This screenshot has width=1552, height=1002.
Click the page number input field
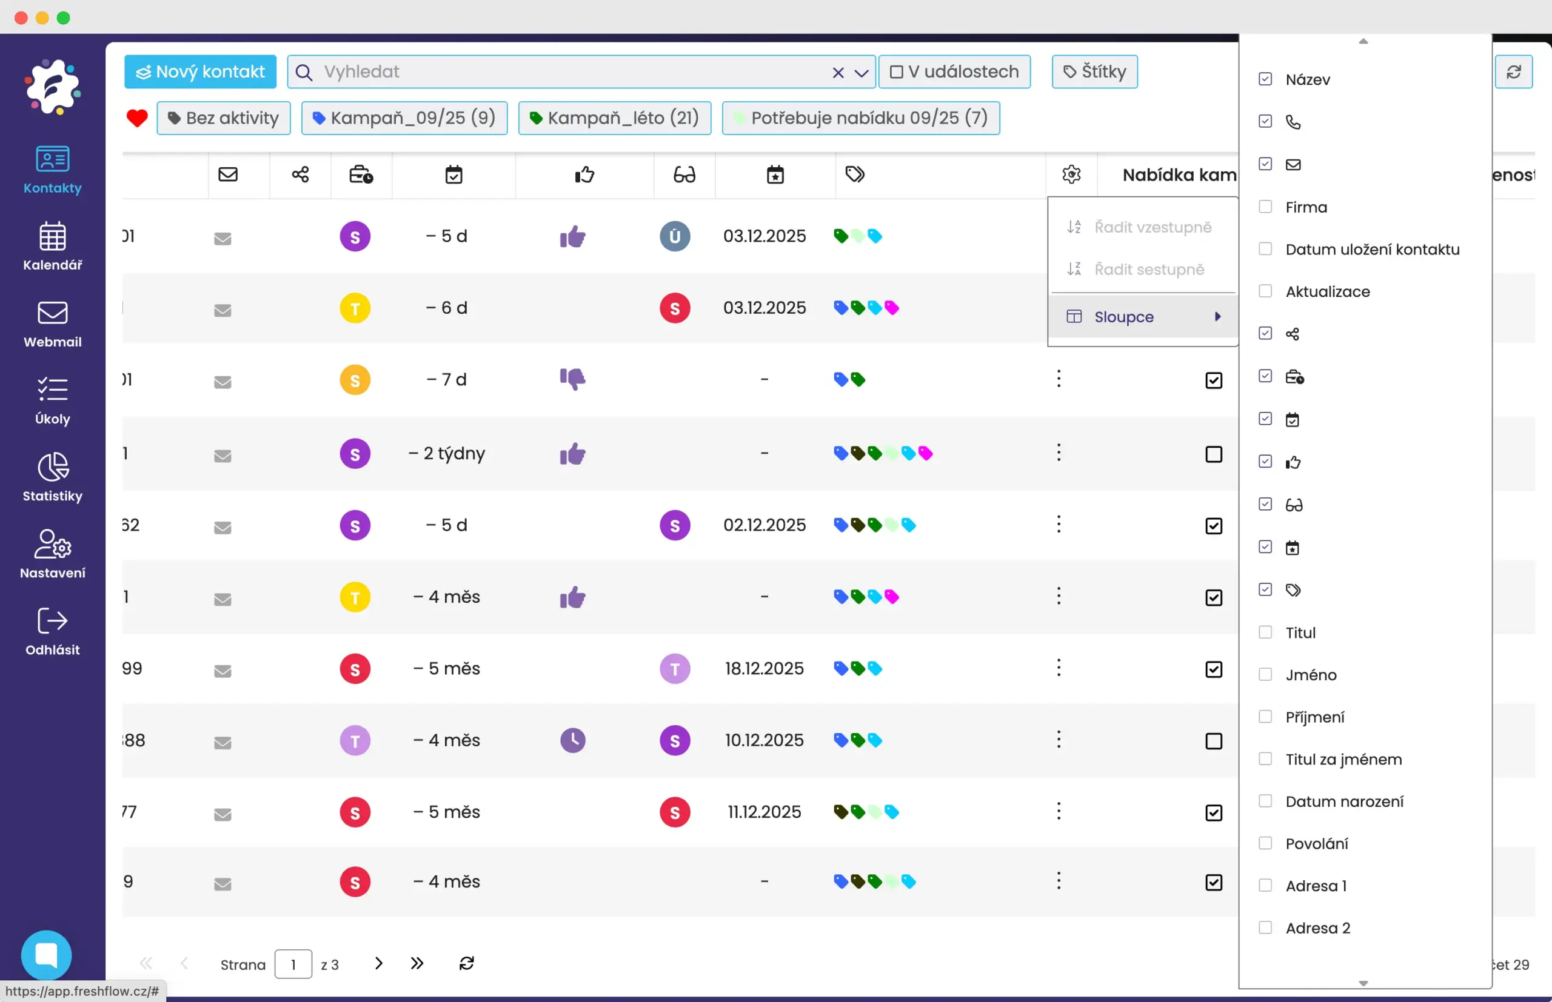[x=293, y=964]
